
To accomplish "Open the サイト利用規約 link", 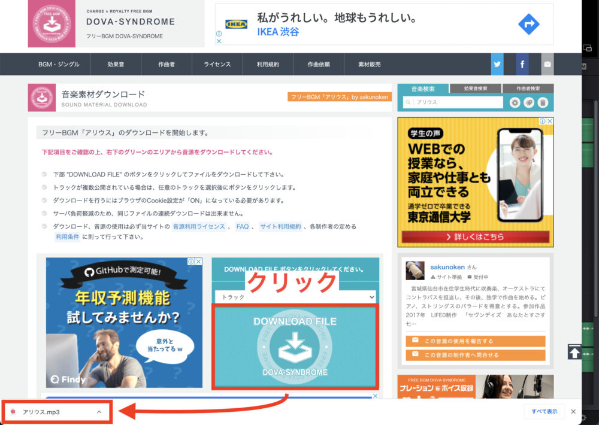I will point(280,226).
